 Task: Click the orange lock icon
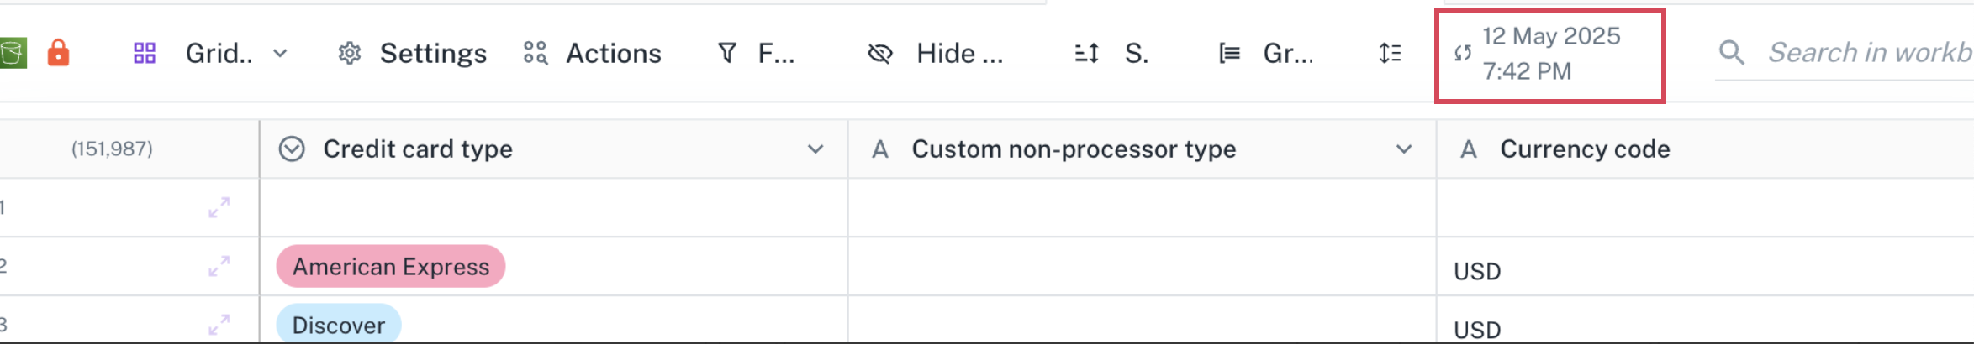[58, 53]
